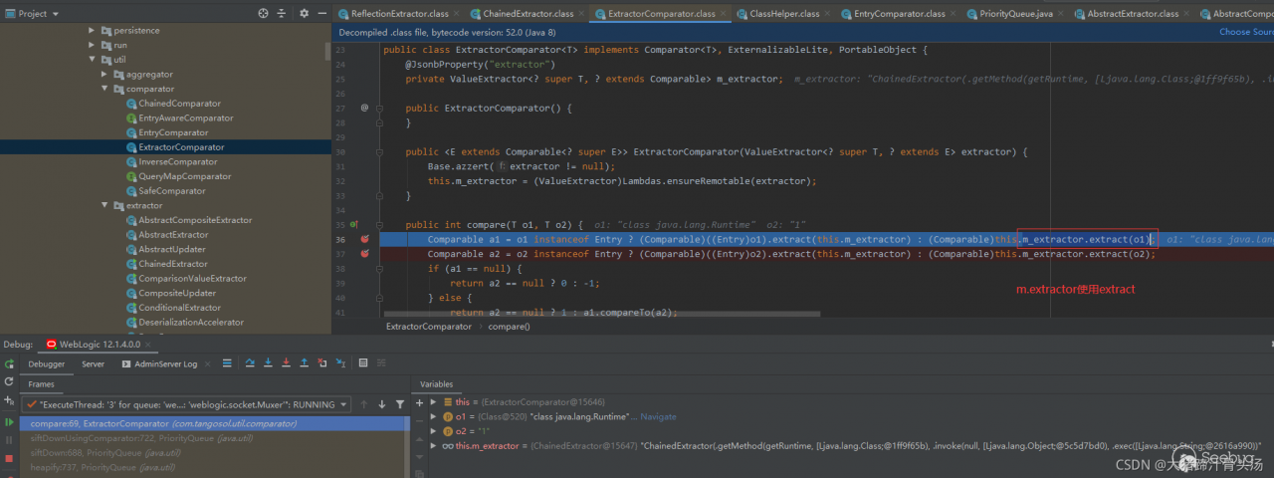Open the ExecuteThread selection dropdown
The width and height of the screenshot is (1274, 478).
343,404
